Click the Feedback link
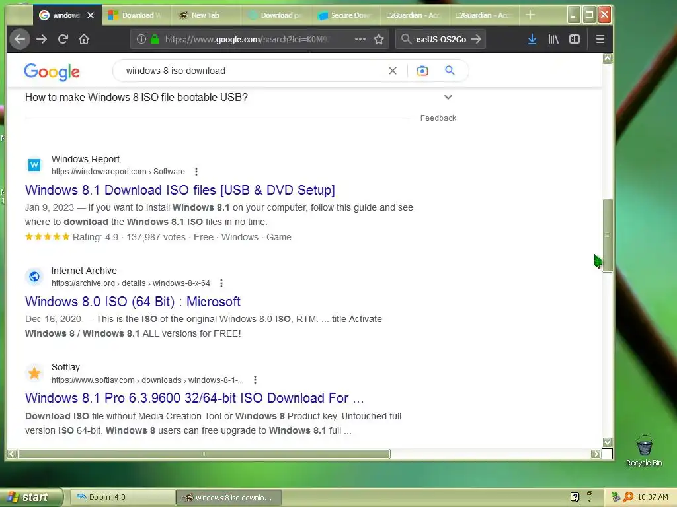 (438, 118)
